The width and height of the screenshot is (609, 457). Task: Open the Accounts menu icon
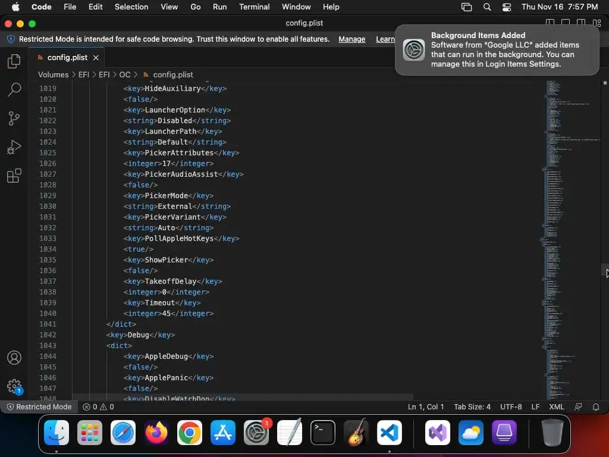pos(14,358)
